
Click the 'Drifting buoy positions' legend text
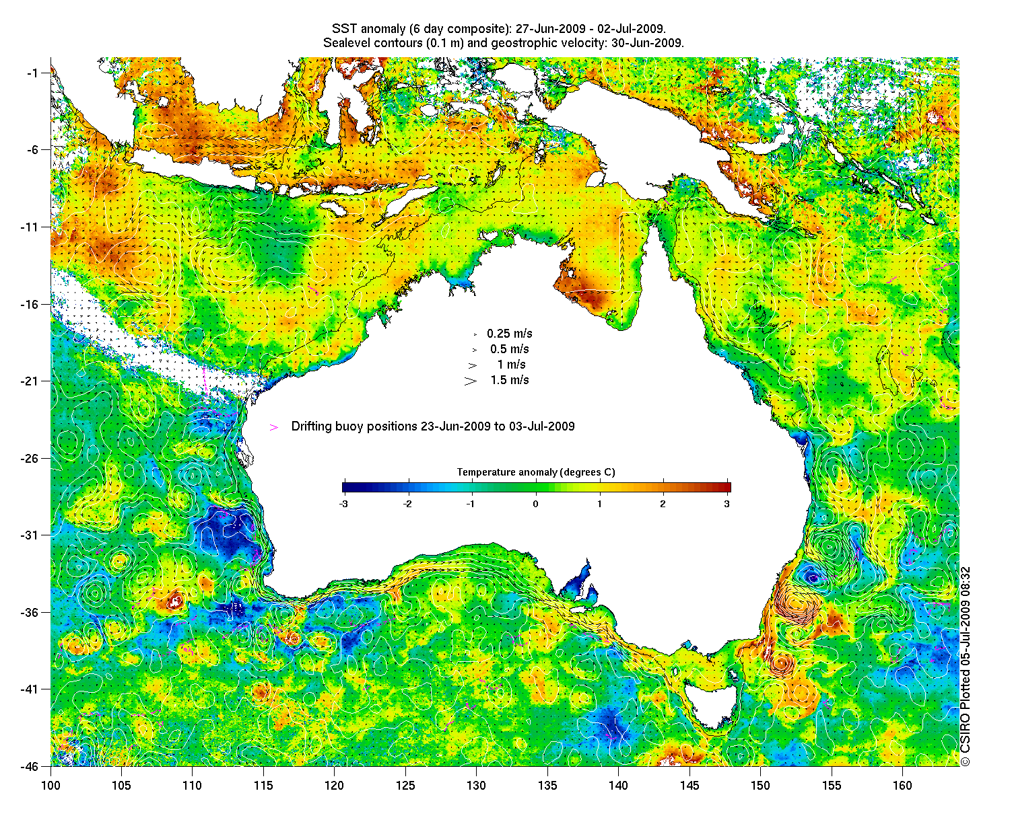click(x=433, y=426)
